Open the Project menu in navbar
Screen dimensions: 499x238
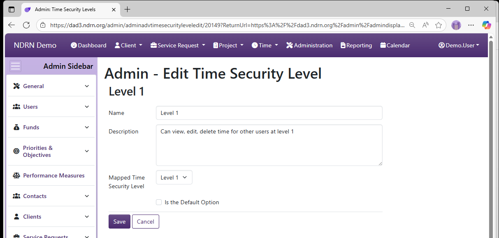point(228,45)
